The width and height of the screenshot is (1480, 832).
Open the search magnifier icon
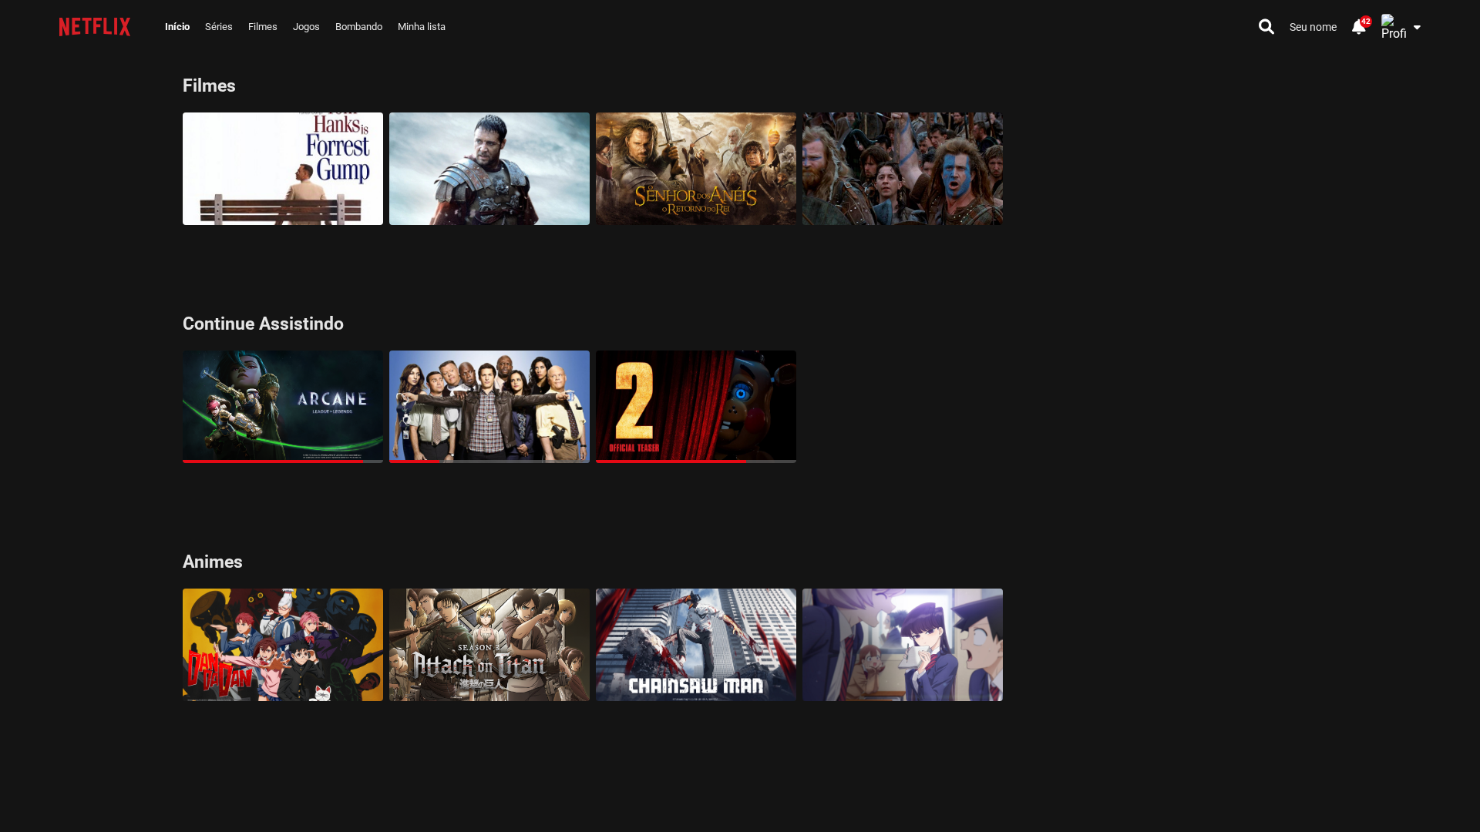pyautogui.click(x=1266, y=27)
